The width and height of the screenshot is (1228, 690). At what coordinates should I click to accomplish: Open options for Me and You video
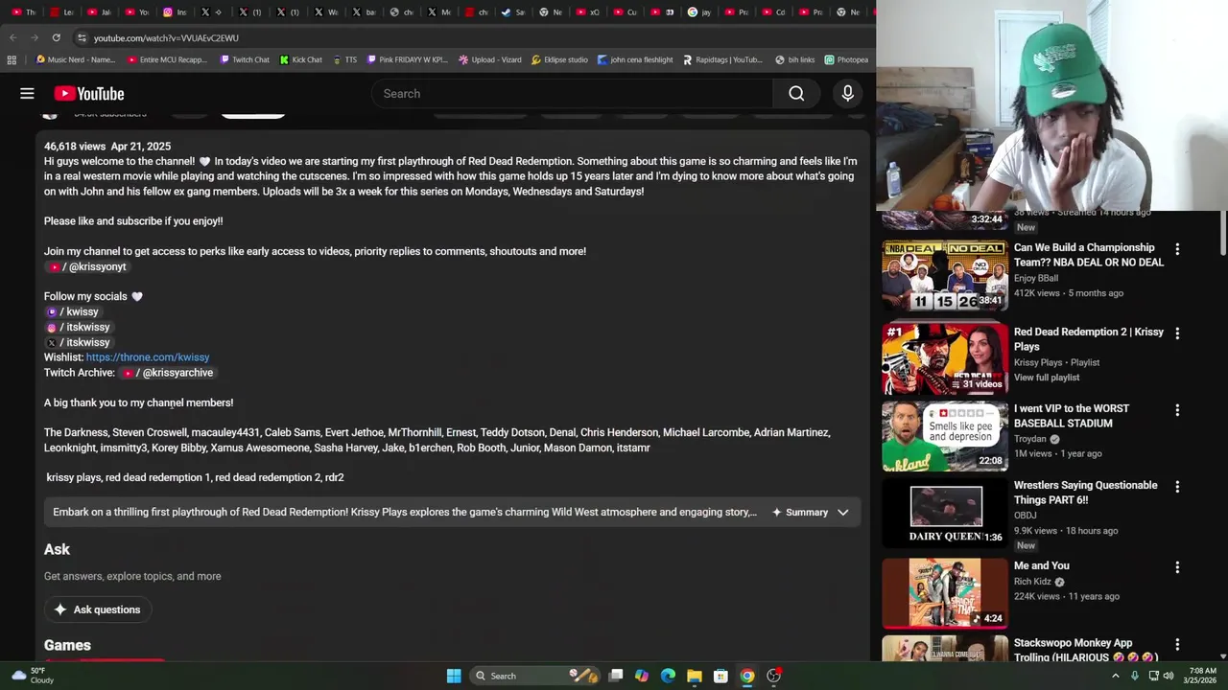point(1177,566)
